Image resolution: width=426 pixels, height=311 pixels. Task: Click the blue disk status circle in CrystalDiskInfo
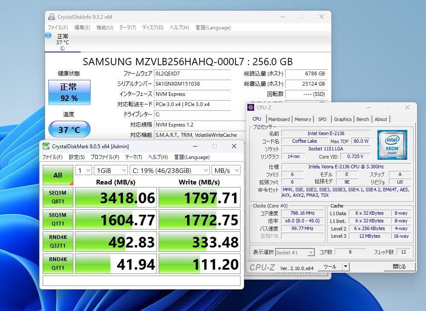(x=48, y=35)
